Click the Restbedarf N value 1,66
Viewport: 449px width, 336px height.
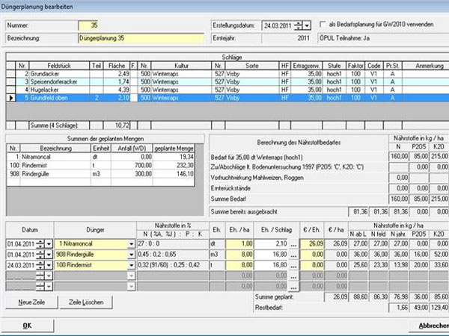[399, 308]
